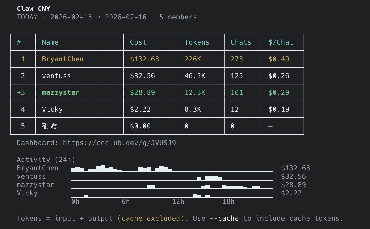The image size is (370, 229).
Task: Click the date range '2026-02-15 → 2026-02-16'
Action: coord(99,17)
